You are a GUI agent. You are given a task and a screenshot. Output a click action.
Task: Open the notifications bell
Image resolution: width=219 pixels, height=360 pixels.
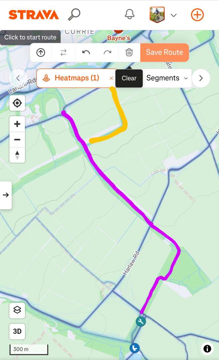pos(129,14)
